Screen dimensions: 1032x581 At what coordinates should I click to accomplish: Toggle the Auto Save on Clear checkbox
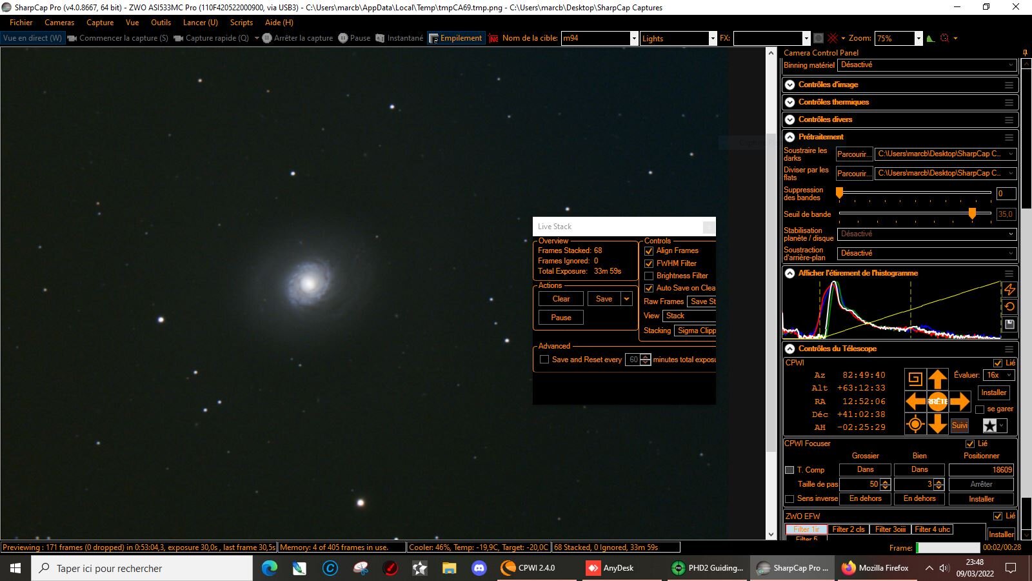tap(649, 288)
